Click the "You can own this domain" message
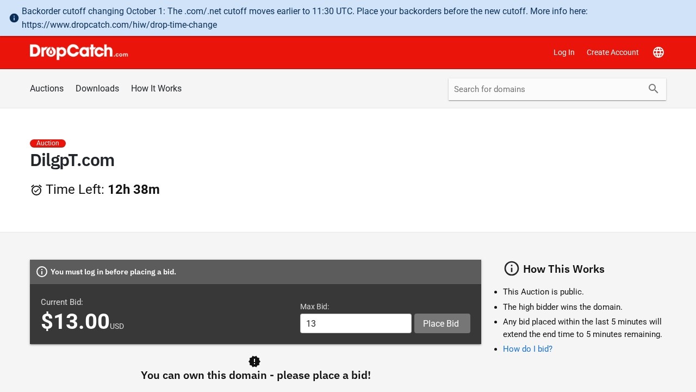The image size is (696, 392). [256, 375]
